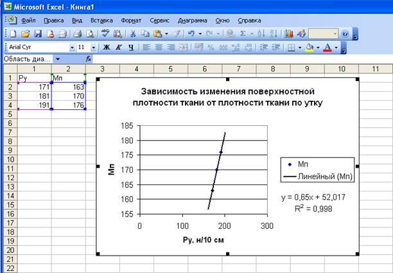Click the yellow fill color bucket

click(310, 47)
